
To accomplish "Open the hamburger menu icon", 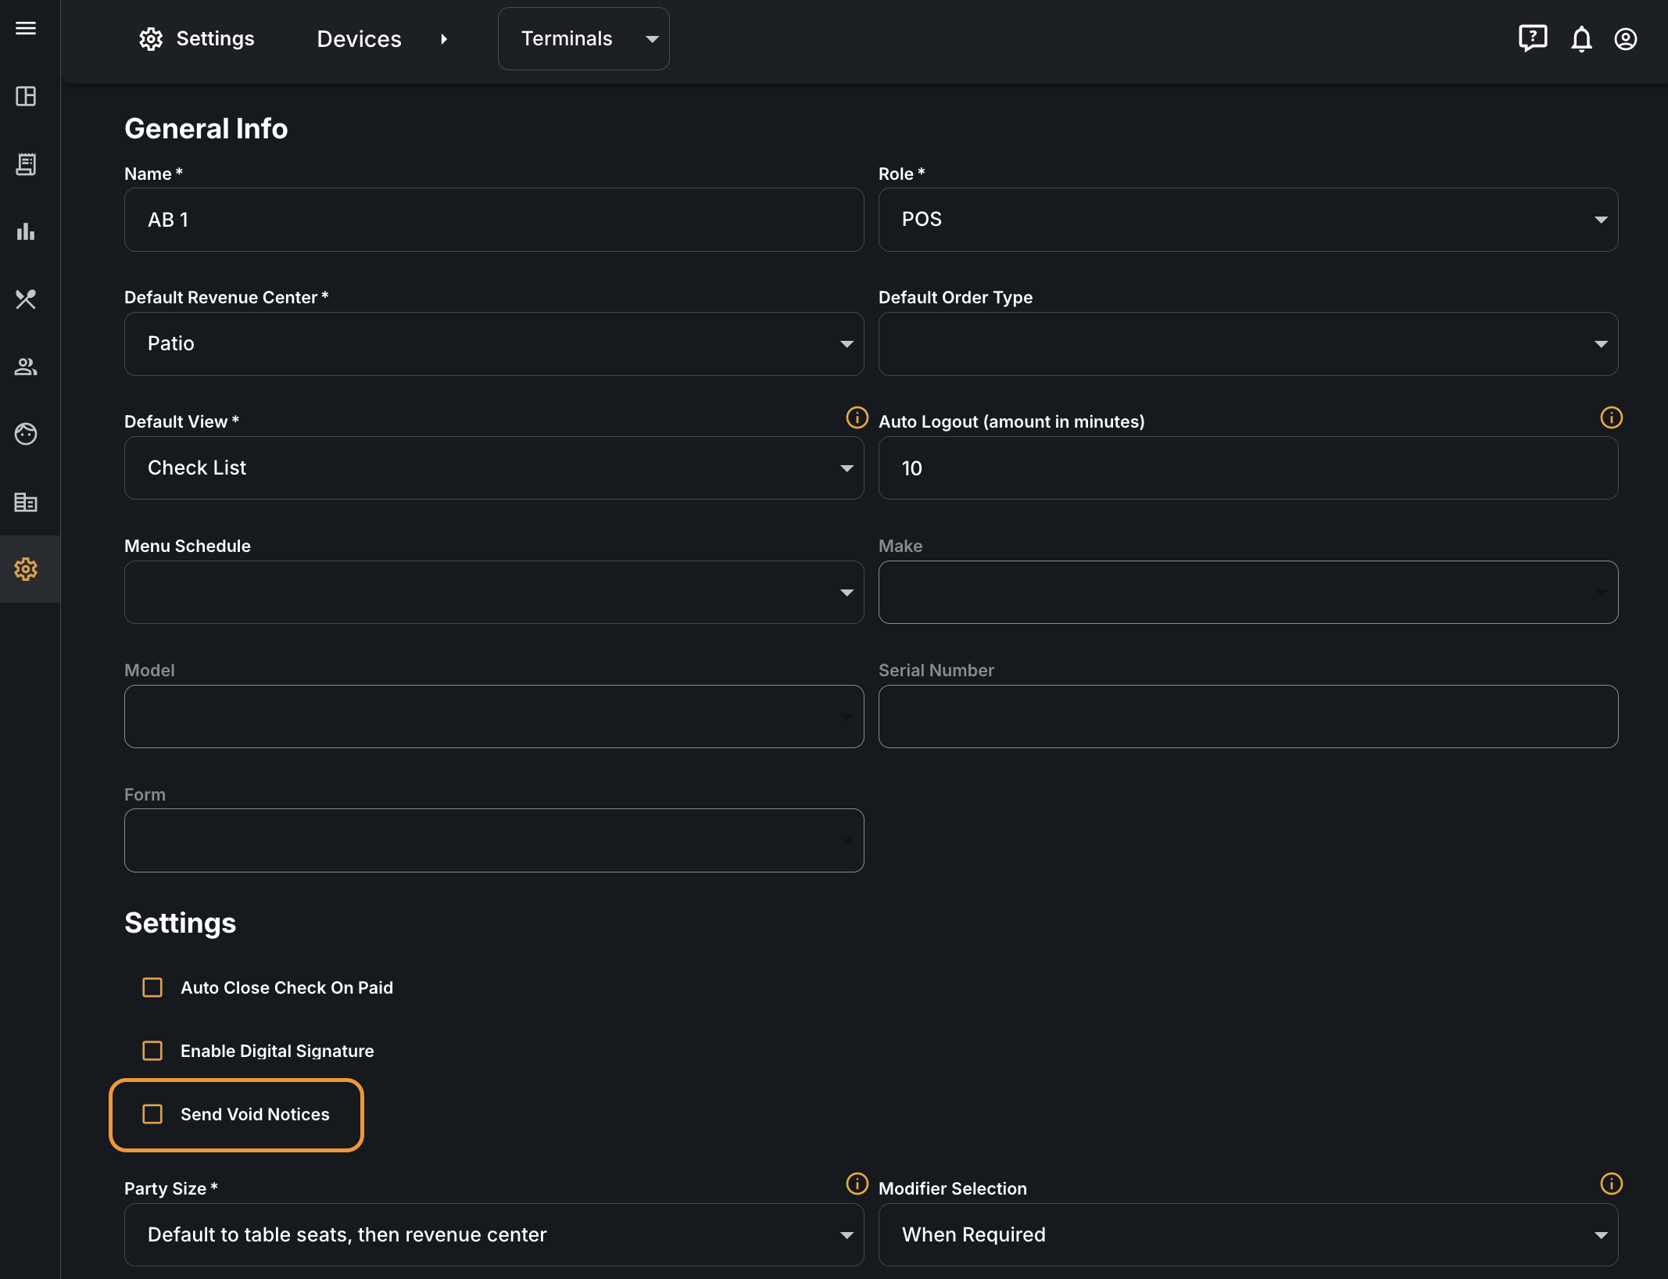I will [x=26, y=28].
